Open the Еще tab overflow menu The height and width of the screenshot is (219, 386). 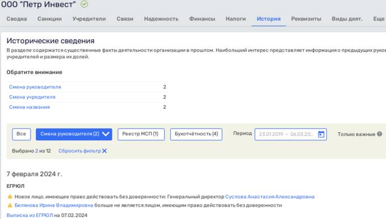tap(379, 19)
